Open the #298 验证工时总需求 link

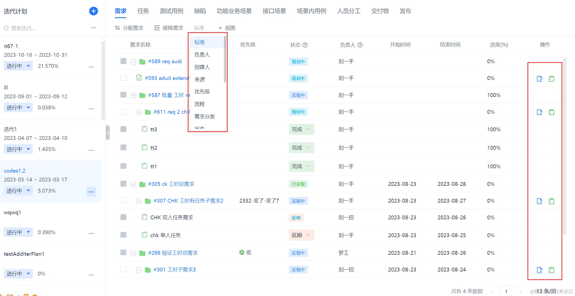(x=173, y=253)
